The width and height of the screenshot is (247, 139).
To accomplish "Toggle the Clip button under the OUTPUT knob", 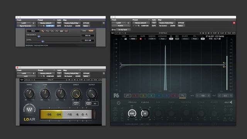I will point(89,103).
